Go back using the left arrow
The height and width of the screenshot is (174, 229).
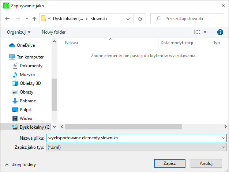[7, 19]
